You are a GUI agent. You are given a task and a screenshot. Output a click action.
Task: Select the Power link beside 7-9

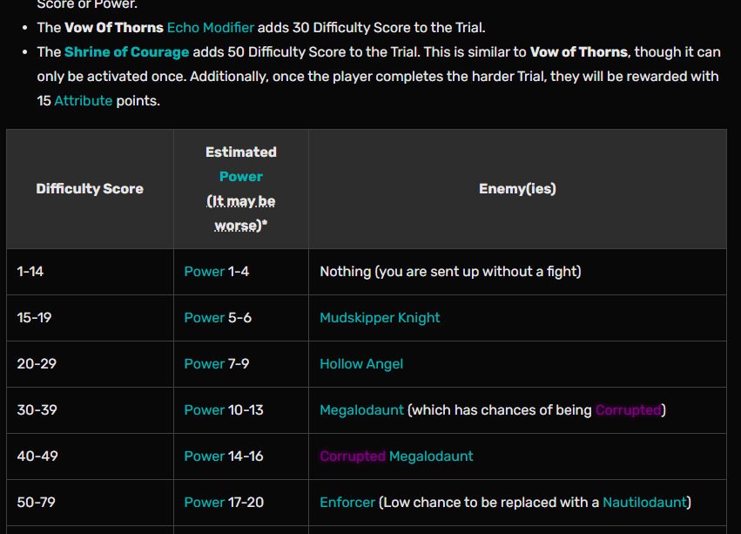pyautogui.click(x=204, y=364)
